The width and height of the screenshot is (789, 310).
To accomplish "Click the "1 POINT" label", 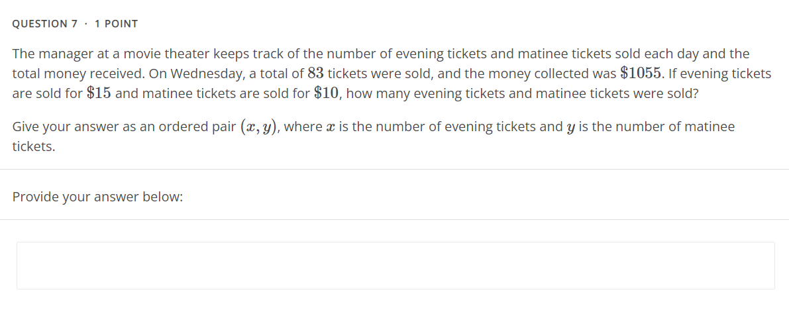I will click(x=116, y=24).
